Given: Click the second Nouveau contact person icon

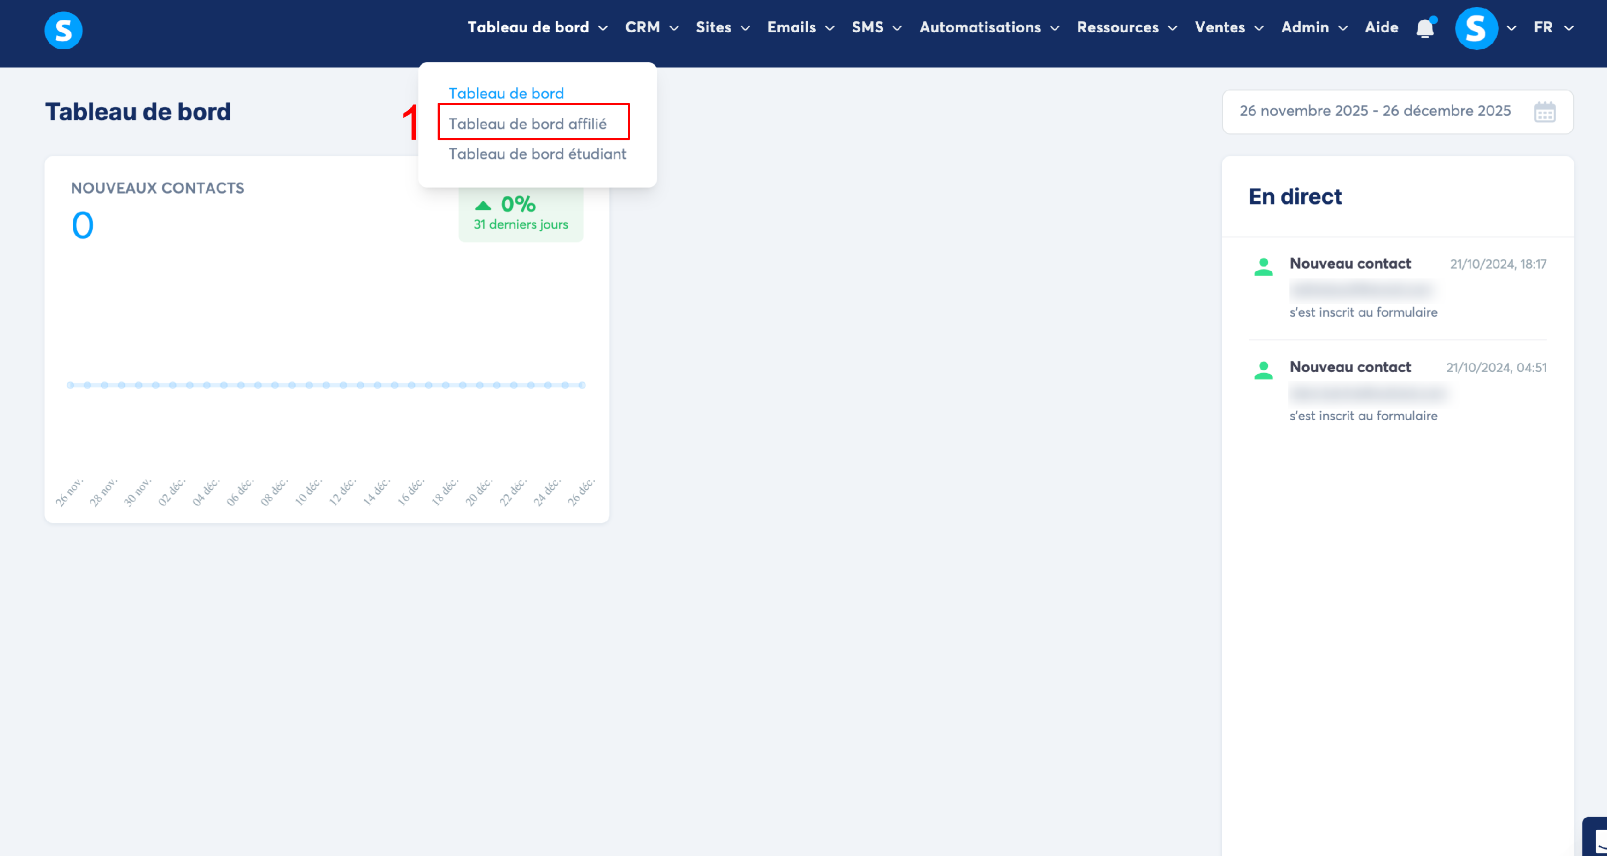Looking at the screenshot, I should (x=1263, y=370).
